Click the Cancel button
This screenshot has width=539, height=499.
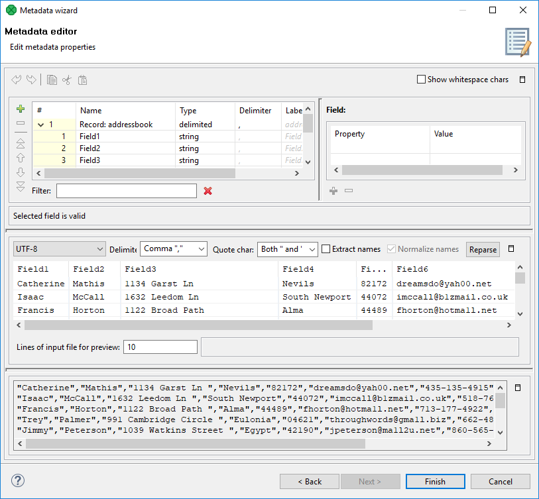click(x=501, y=482)
